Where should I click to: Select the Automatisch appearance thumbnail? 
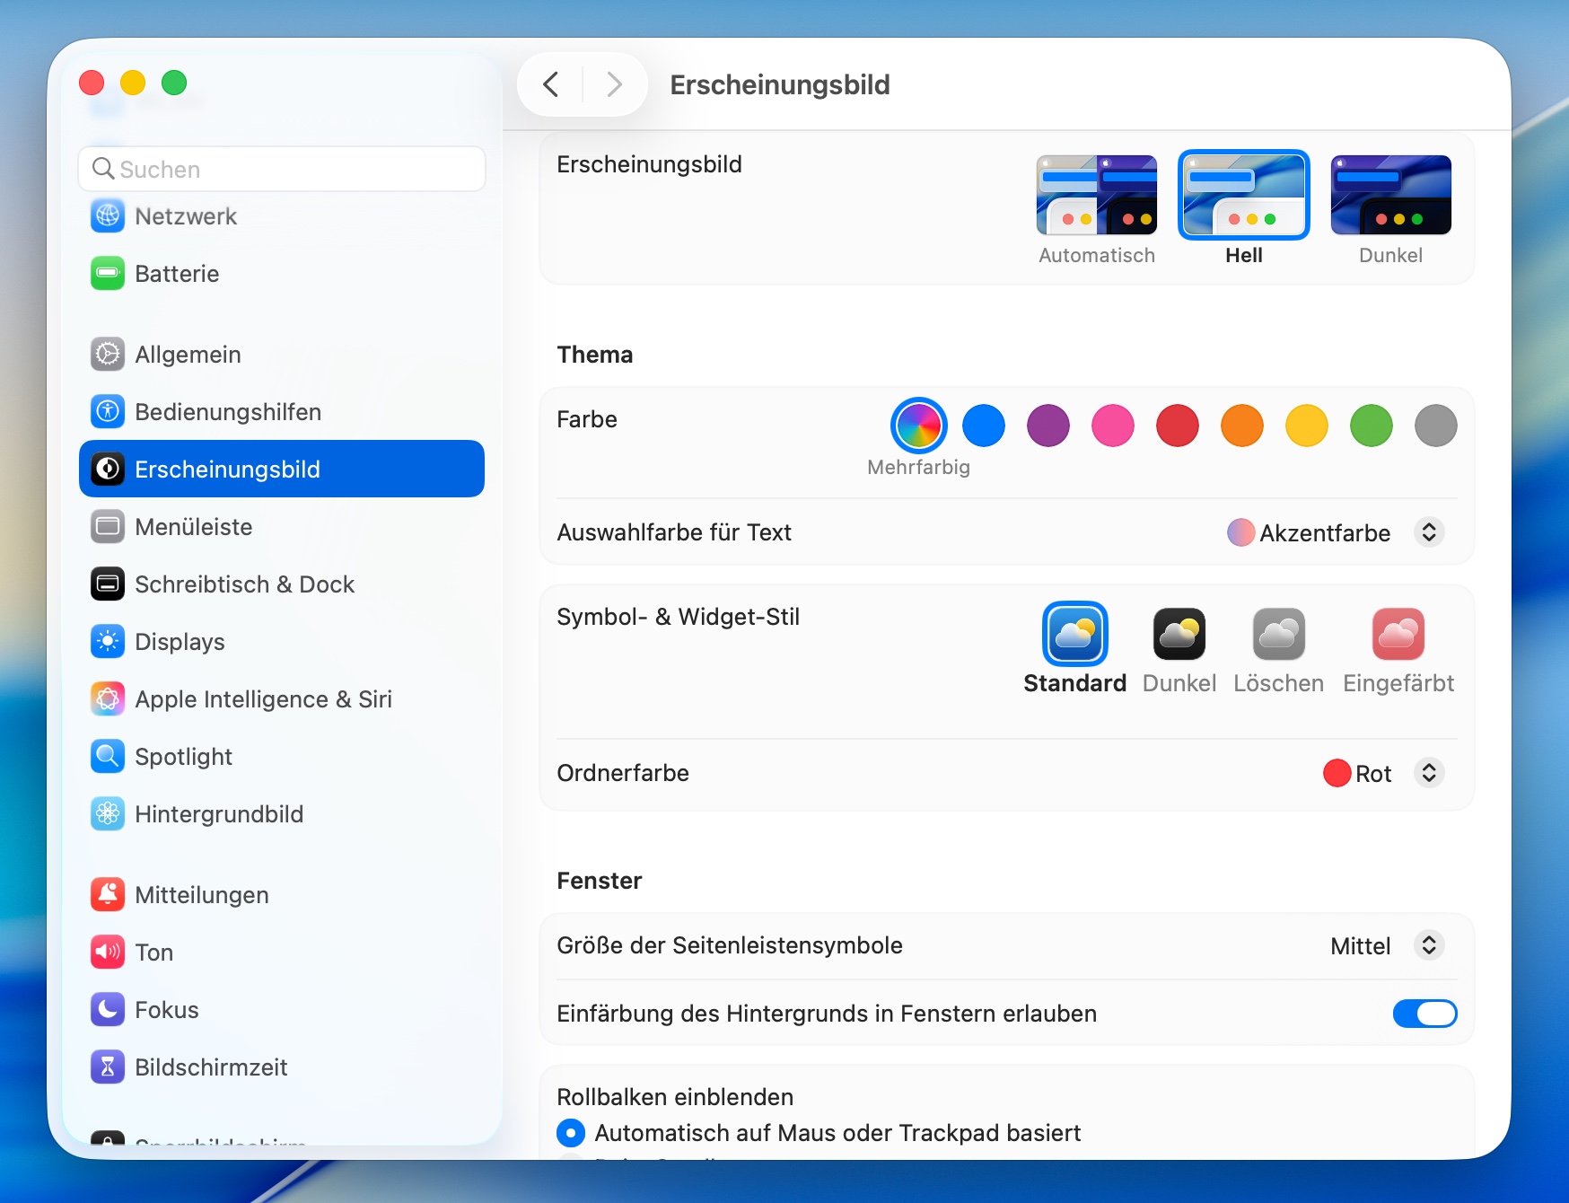pos(1097,195)
